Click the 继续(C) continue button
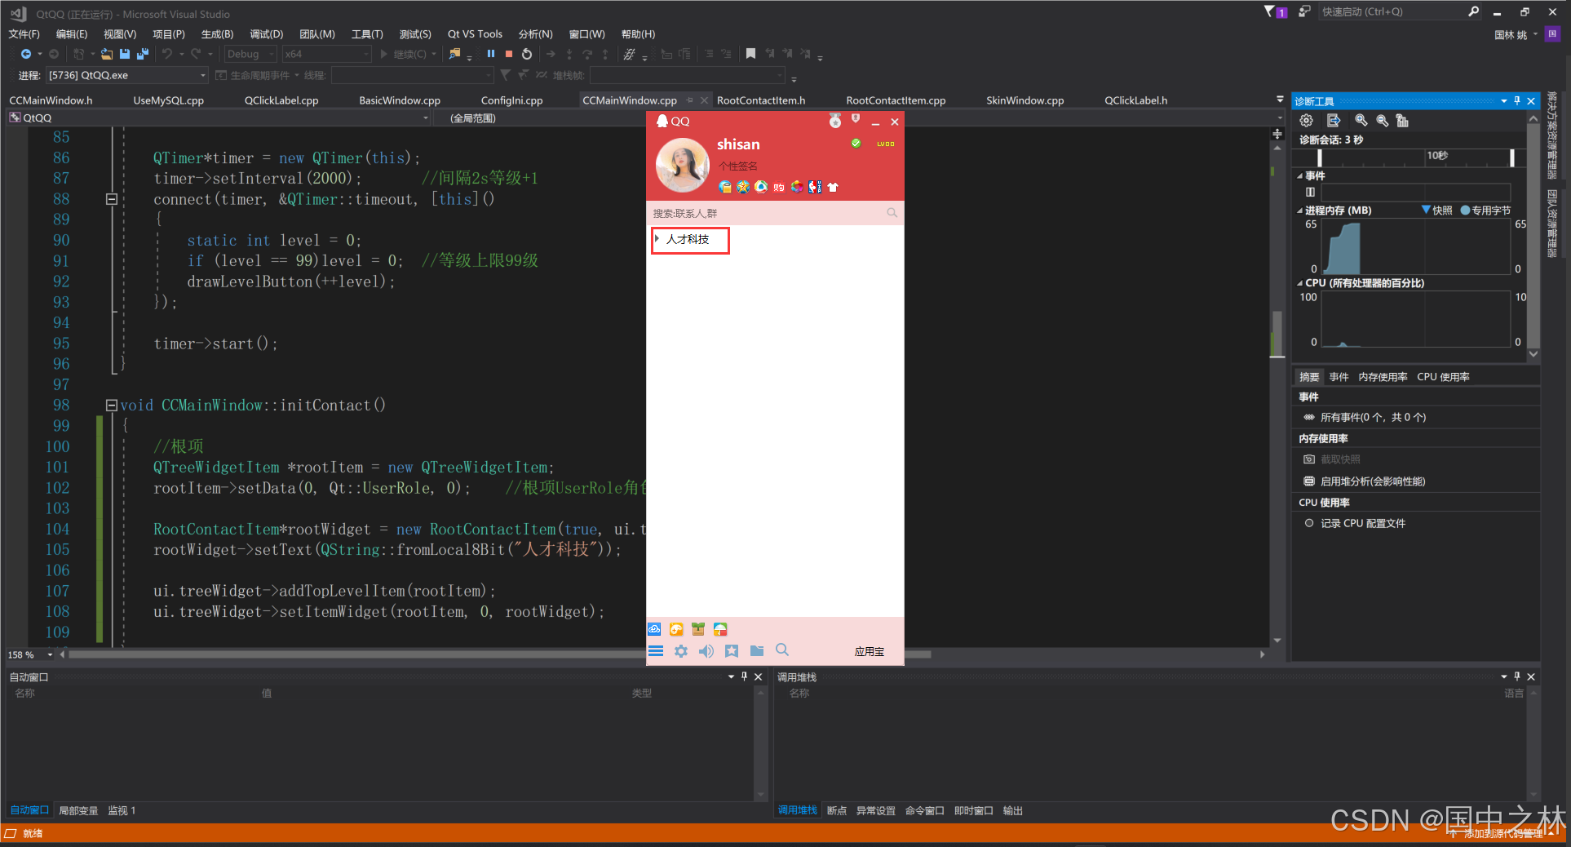This screenshot has width=1571, height=847. 403,54
